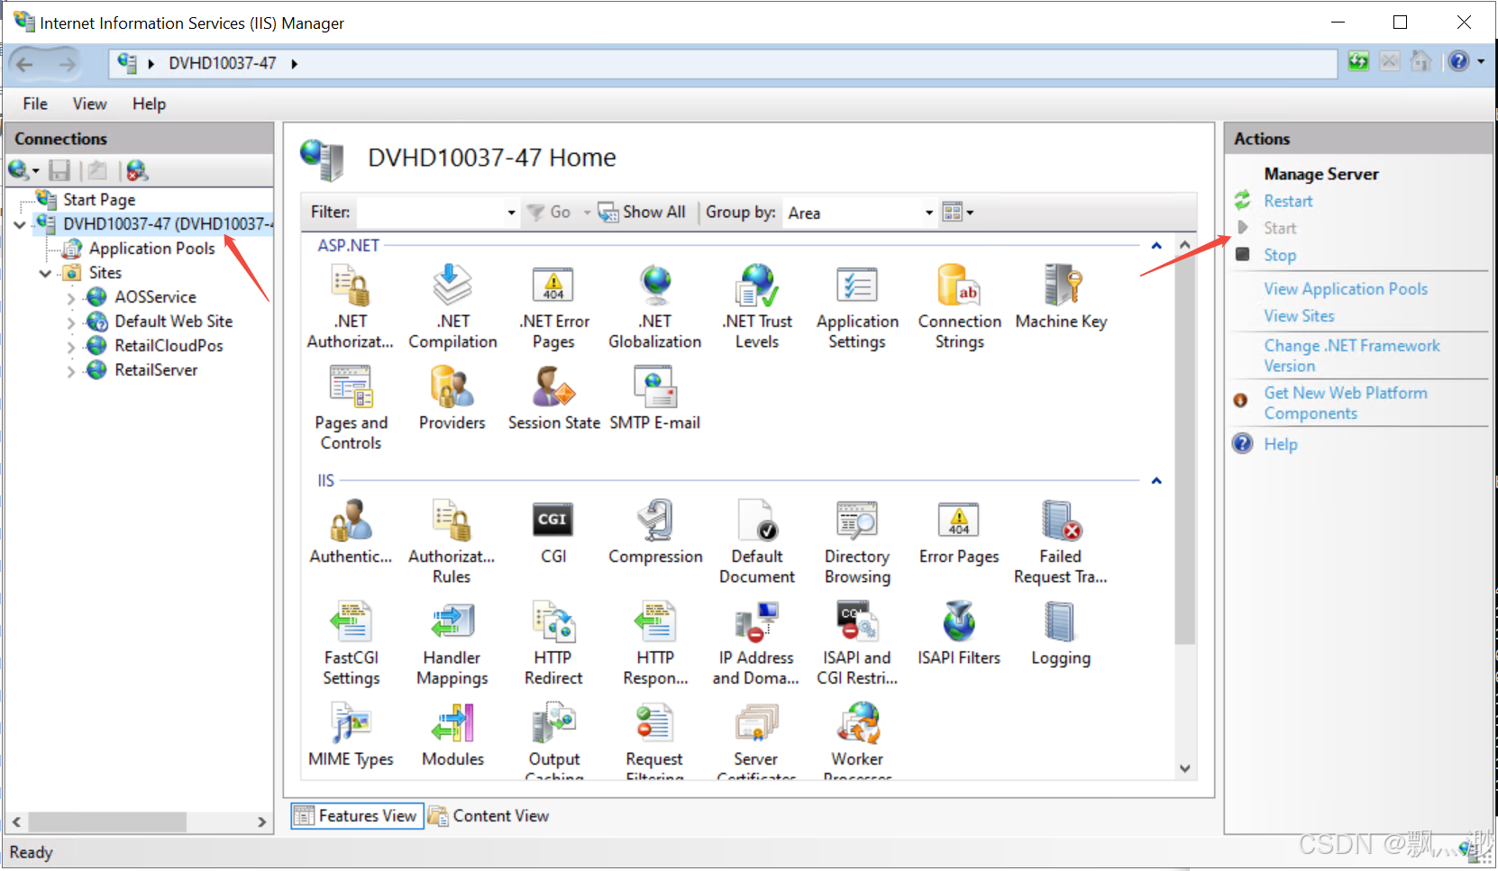Screen dimensions: 1498x871
Task: Open IP Address and Domain Restrictions
Action: click(756, 644)
